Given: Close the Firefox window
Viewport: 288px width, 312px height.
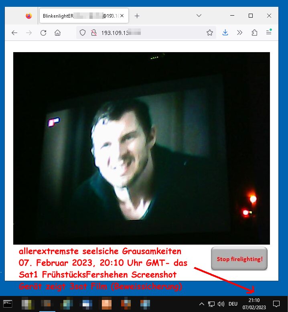Looking at the screenshot, I should (269, 16).
